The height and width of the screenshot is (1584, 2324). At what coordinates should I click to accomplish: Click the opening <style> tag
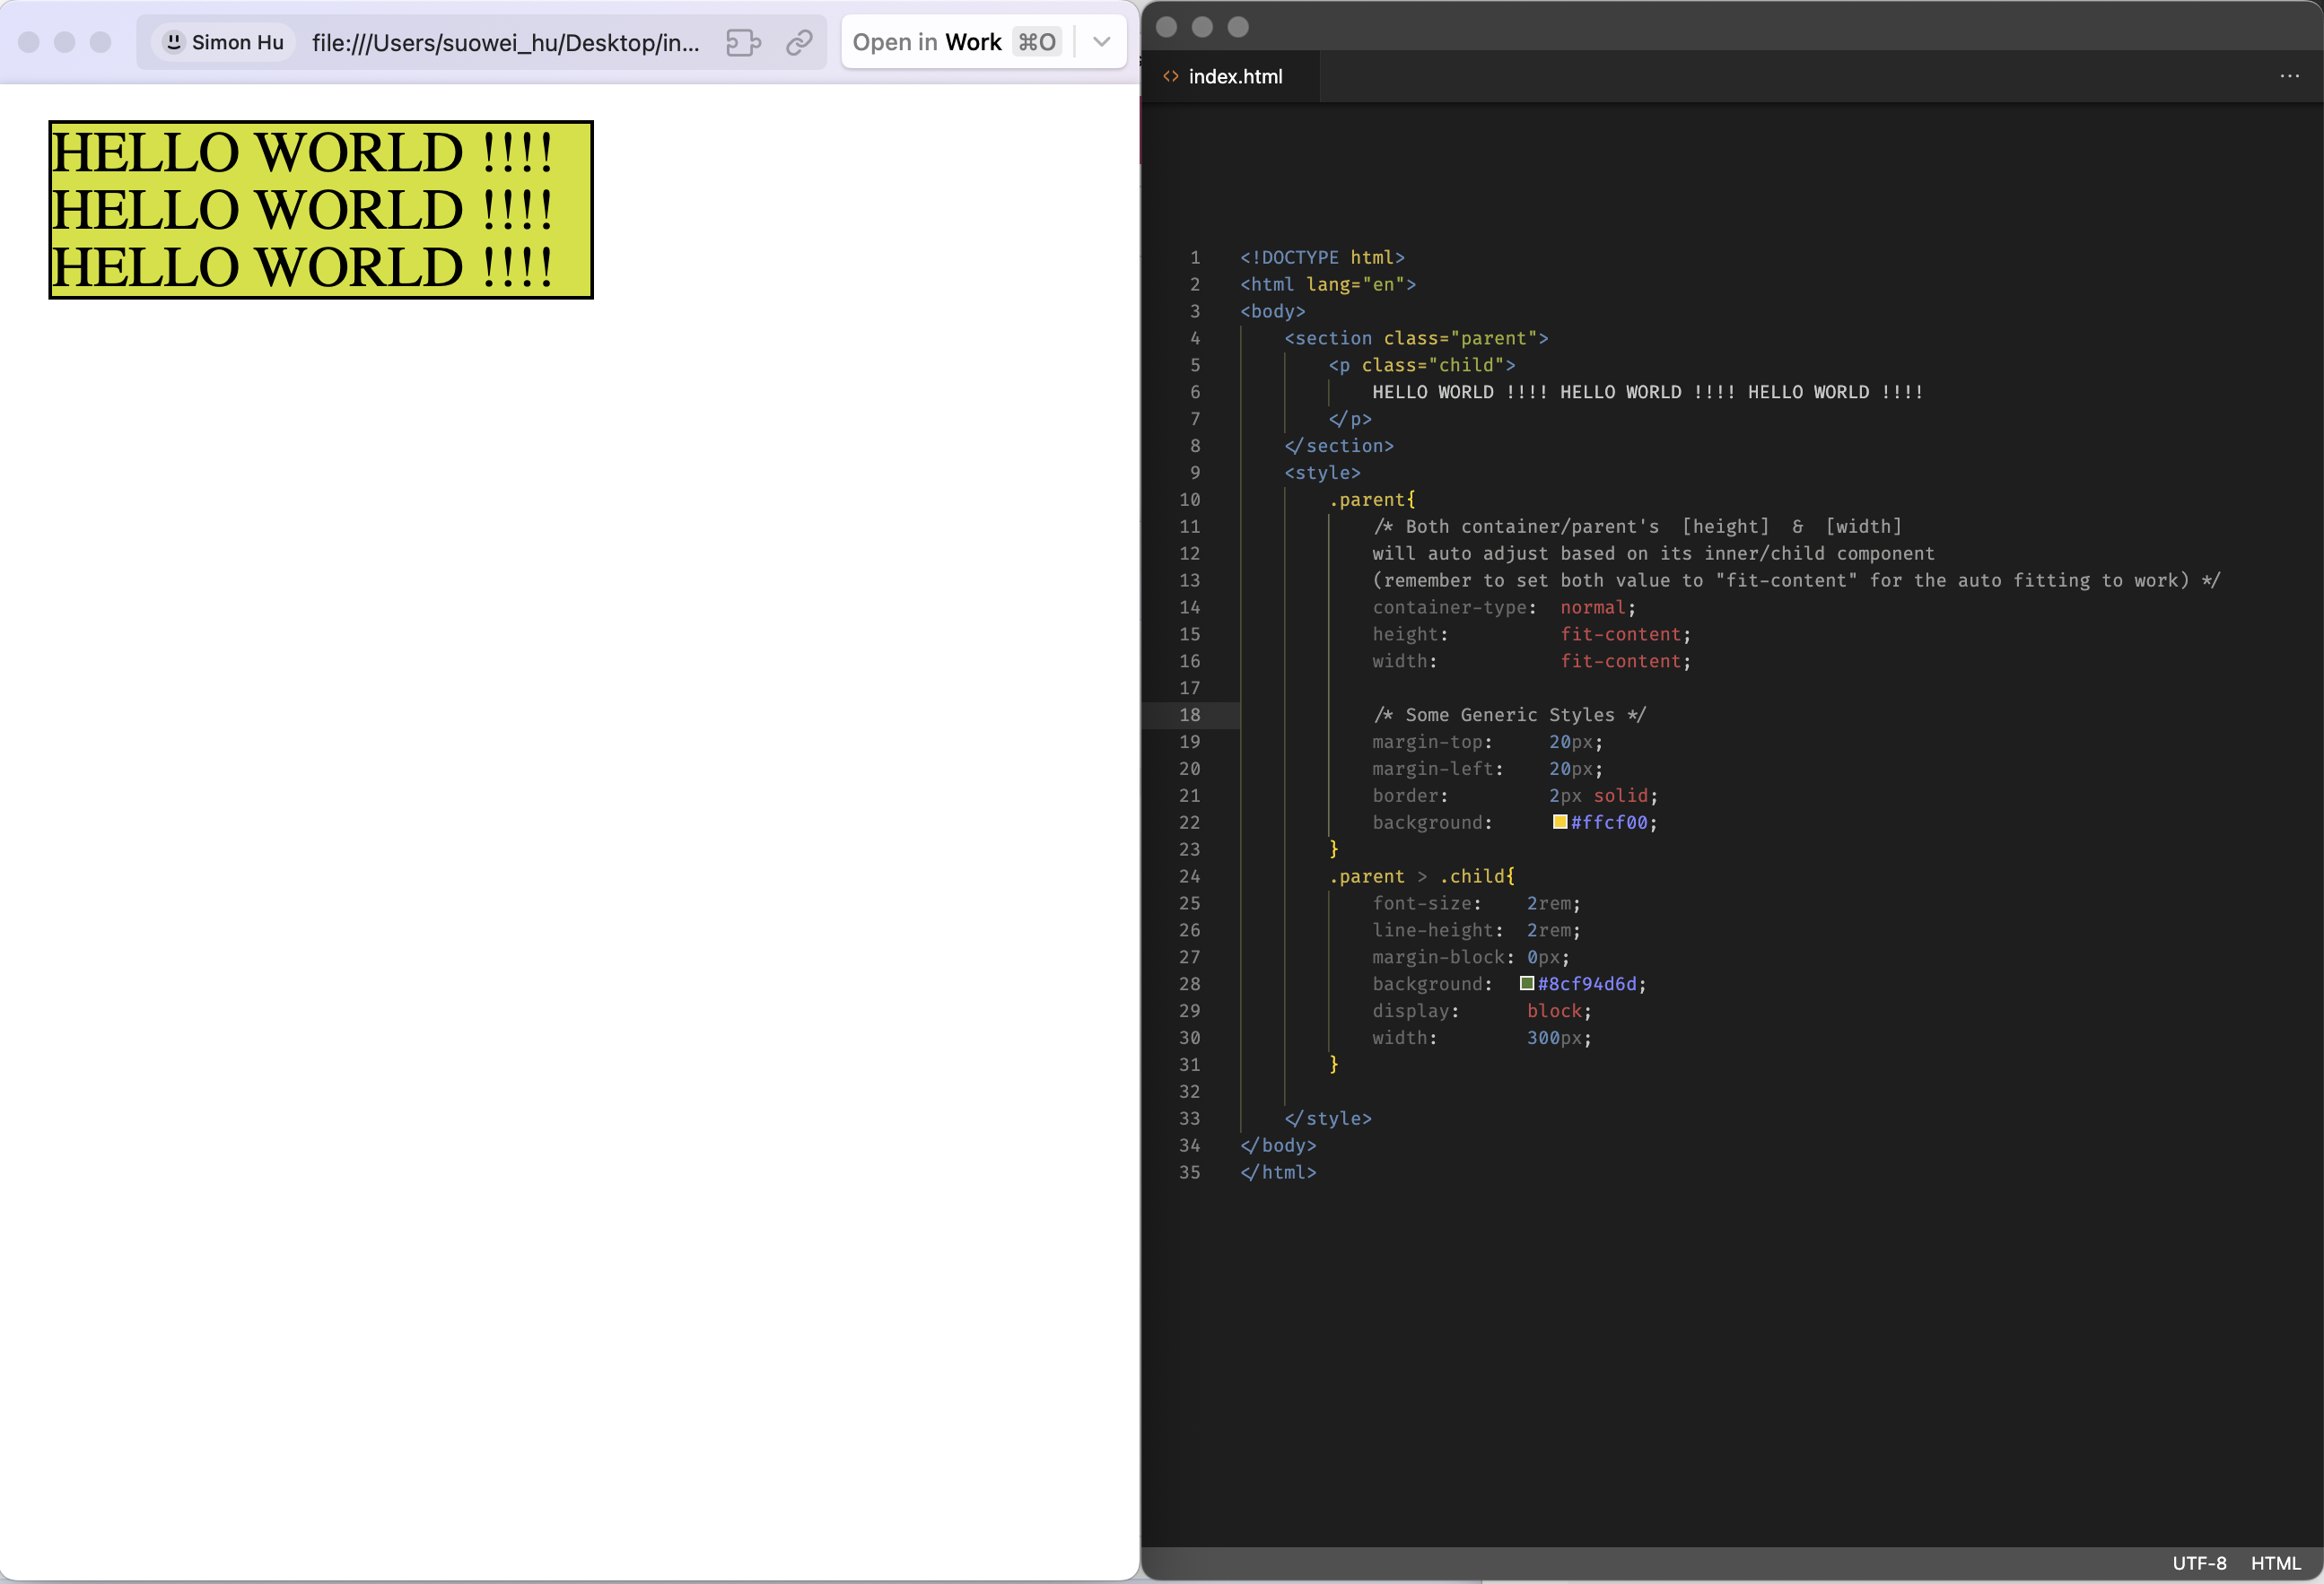tap(1322, 473)
